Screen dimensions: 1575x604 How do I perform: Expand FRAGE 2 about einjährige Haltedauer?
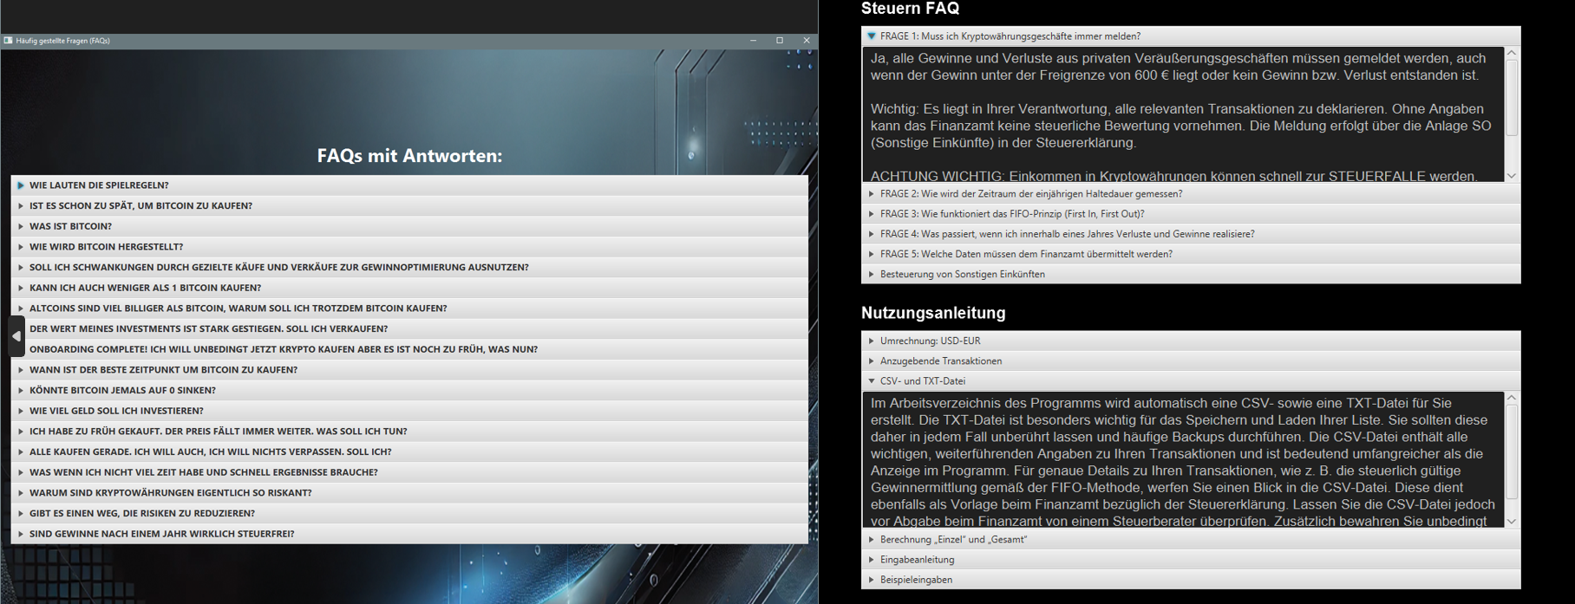[x=1191, y=194]
